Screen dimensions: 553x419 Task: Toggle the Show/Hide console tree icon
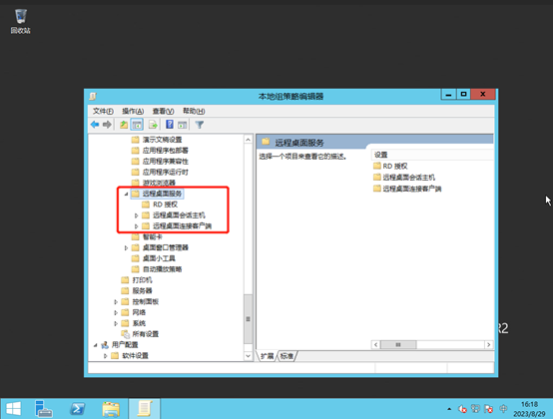coord(137,125)
